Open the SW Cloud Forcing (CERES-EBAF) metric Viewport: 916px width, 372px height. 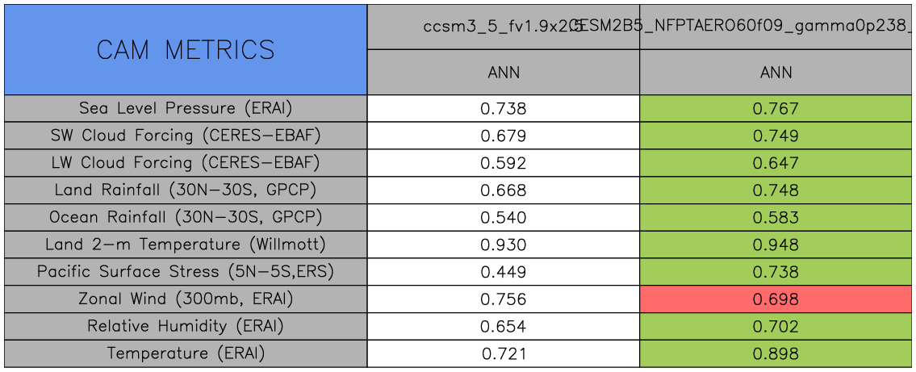click(186, 136)
